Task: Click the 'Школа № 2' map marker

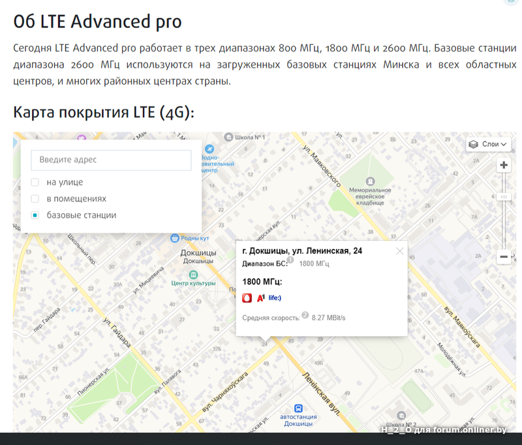Action: coord(401,416)
